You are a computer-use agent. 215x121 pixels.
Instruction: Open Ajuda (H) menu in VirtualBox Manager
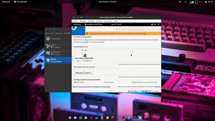(x=67, y=33)
